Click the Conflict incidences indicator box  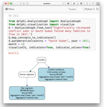pyautogui.click(x=56, y=75)
